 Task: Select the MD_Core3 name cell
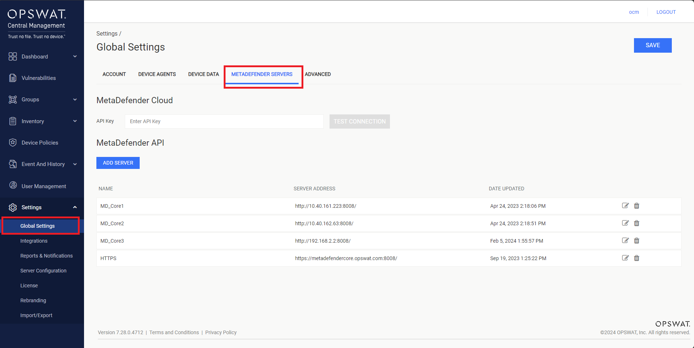(x=112, y=241)
